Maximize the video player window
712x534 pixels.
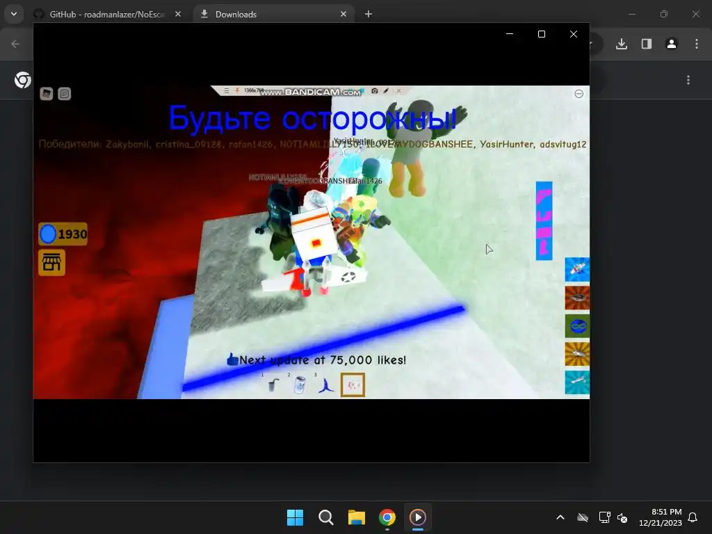[x=541, y=34]
